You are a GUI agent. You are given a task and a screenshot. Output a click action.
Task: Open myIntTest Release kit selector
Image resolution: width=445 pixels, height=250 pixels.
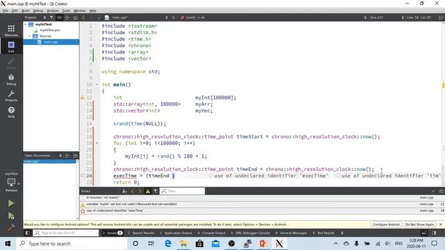click(11, 182)
